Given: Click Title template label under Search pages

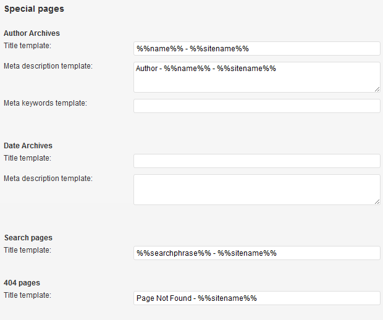Looking at the screenshot, I should (27, 250).
